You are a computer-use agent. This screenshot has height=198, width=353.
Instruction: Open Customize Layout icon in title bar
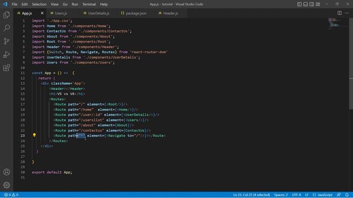coord(318,4)
